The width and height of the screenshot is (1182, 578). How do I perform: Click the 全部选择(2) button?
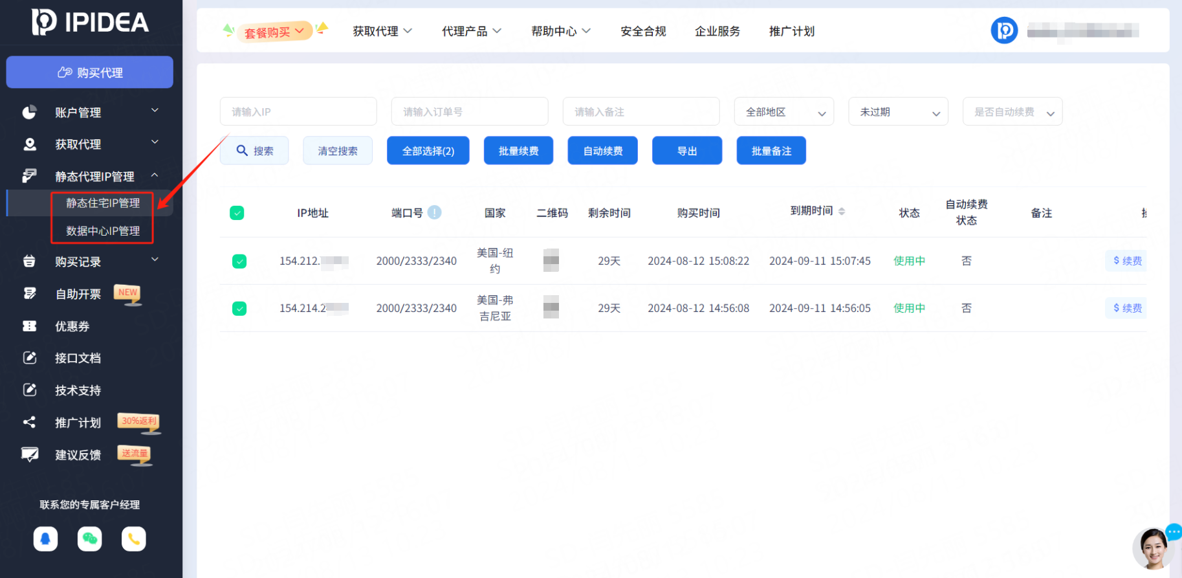point(428,150)
